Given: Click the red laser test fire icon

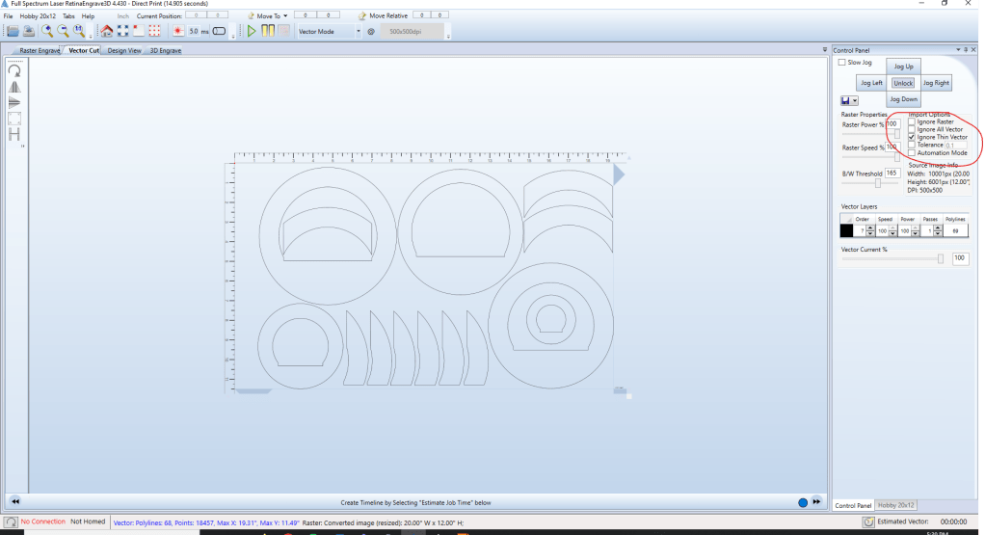Looking at the screenshot, I should click(x=178, y=31).
